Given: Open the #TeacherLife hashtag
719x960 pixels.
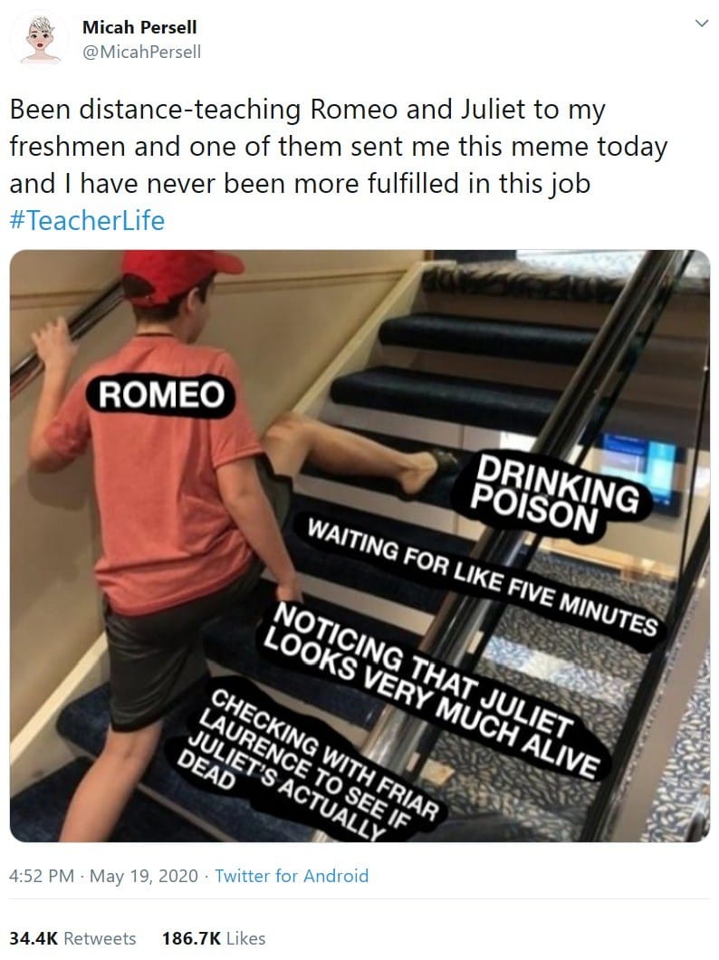Looking at the screenshot, I should (88, 221).
